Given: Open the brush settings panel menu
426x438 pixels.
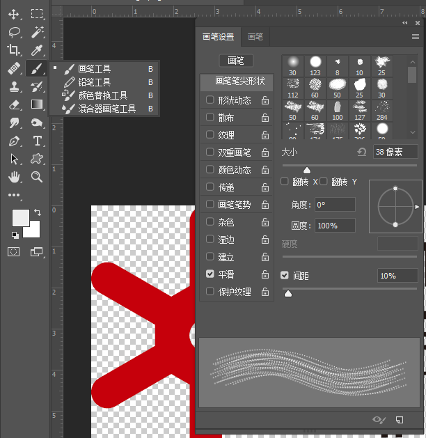Looking at the screenshot, I should click(x=416, y=36).
